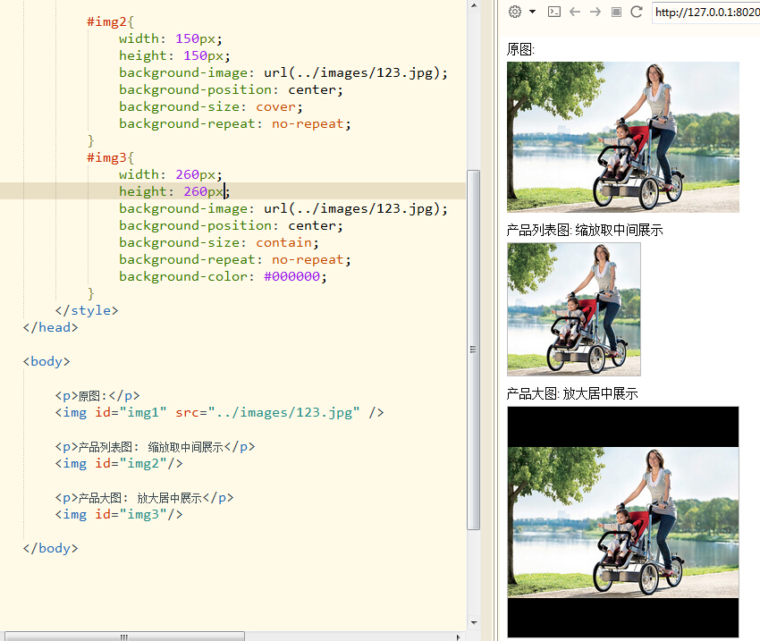
Task: Click the '#img3{' selector line
Action: coord(110,157)
